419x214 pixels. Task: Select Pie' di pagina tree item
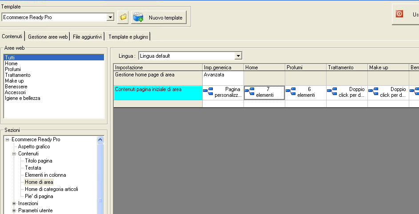pyautogui.click(x=39, y=196)
